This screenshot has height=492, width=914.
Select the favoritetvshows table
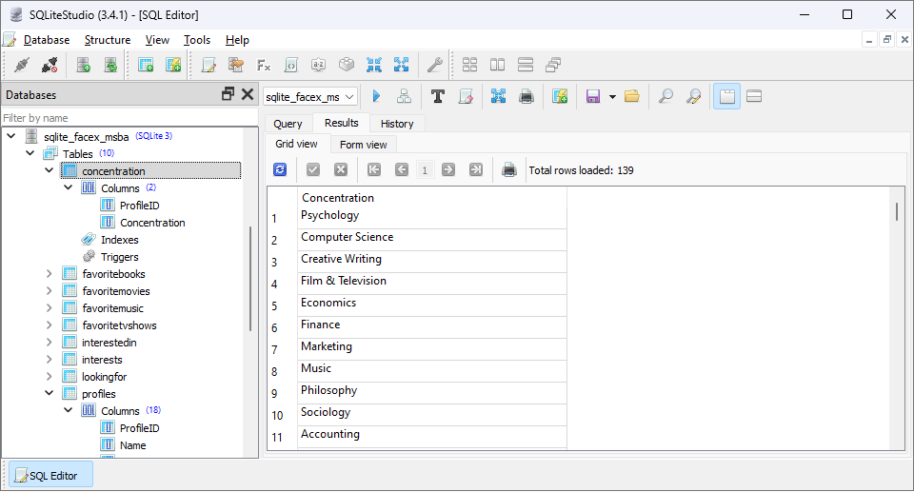[x=119, y=325]
